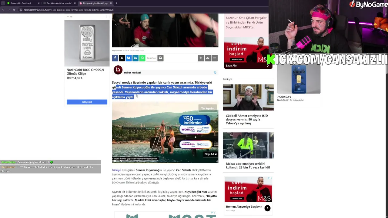Reload the page

tap(14, 10)
